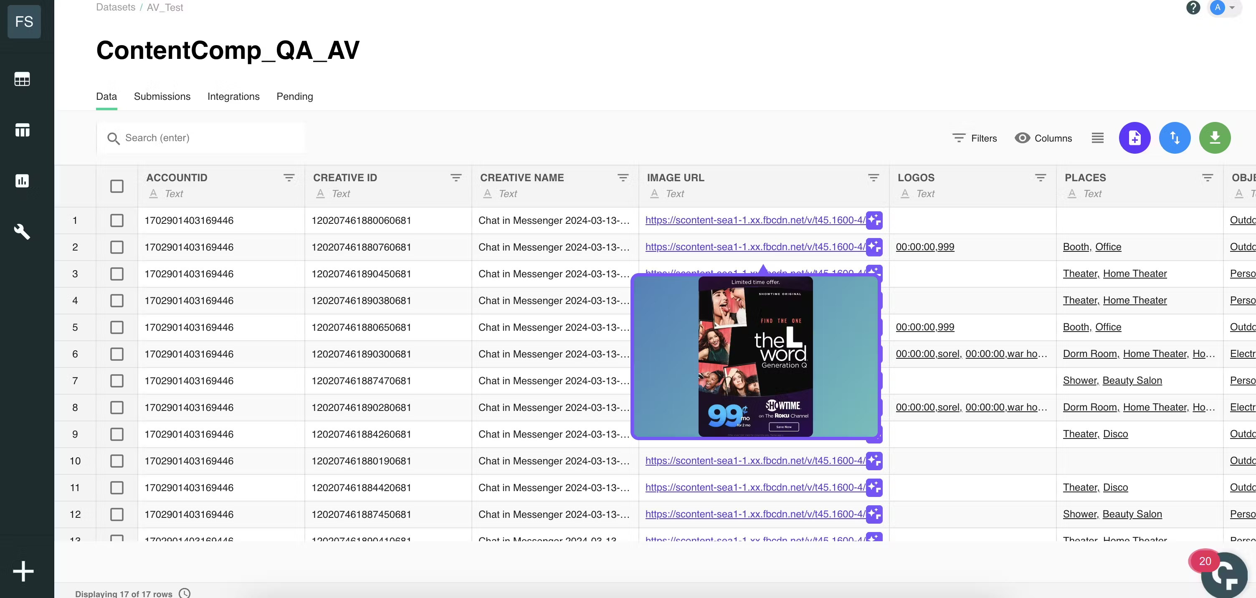This screenshot has height=598, width=1256.
Task: Open AV_Test breadcrumb link
Action: 165,8
